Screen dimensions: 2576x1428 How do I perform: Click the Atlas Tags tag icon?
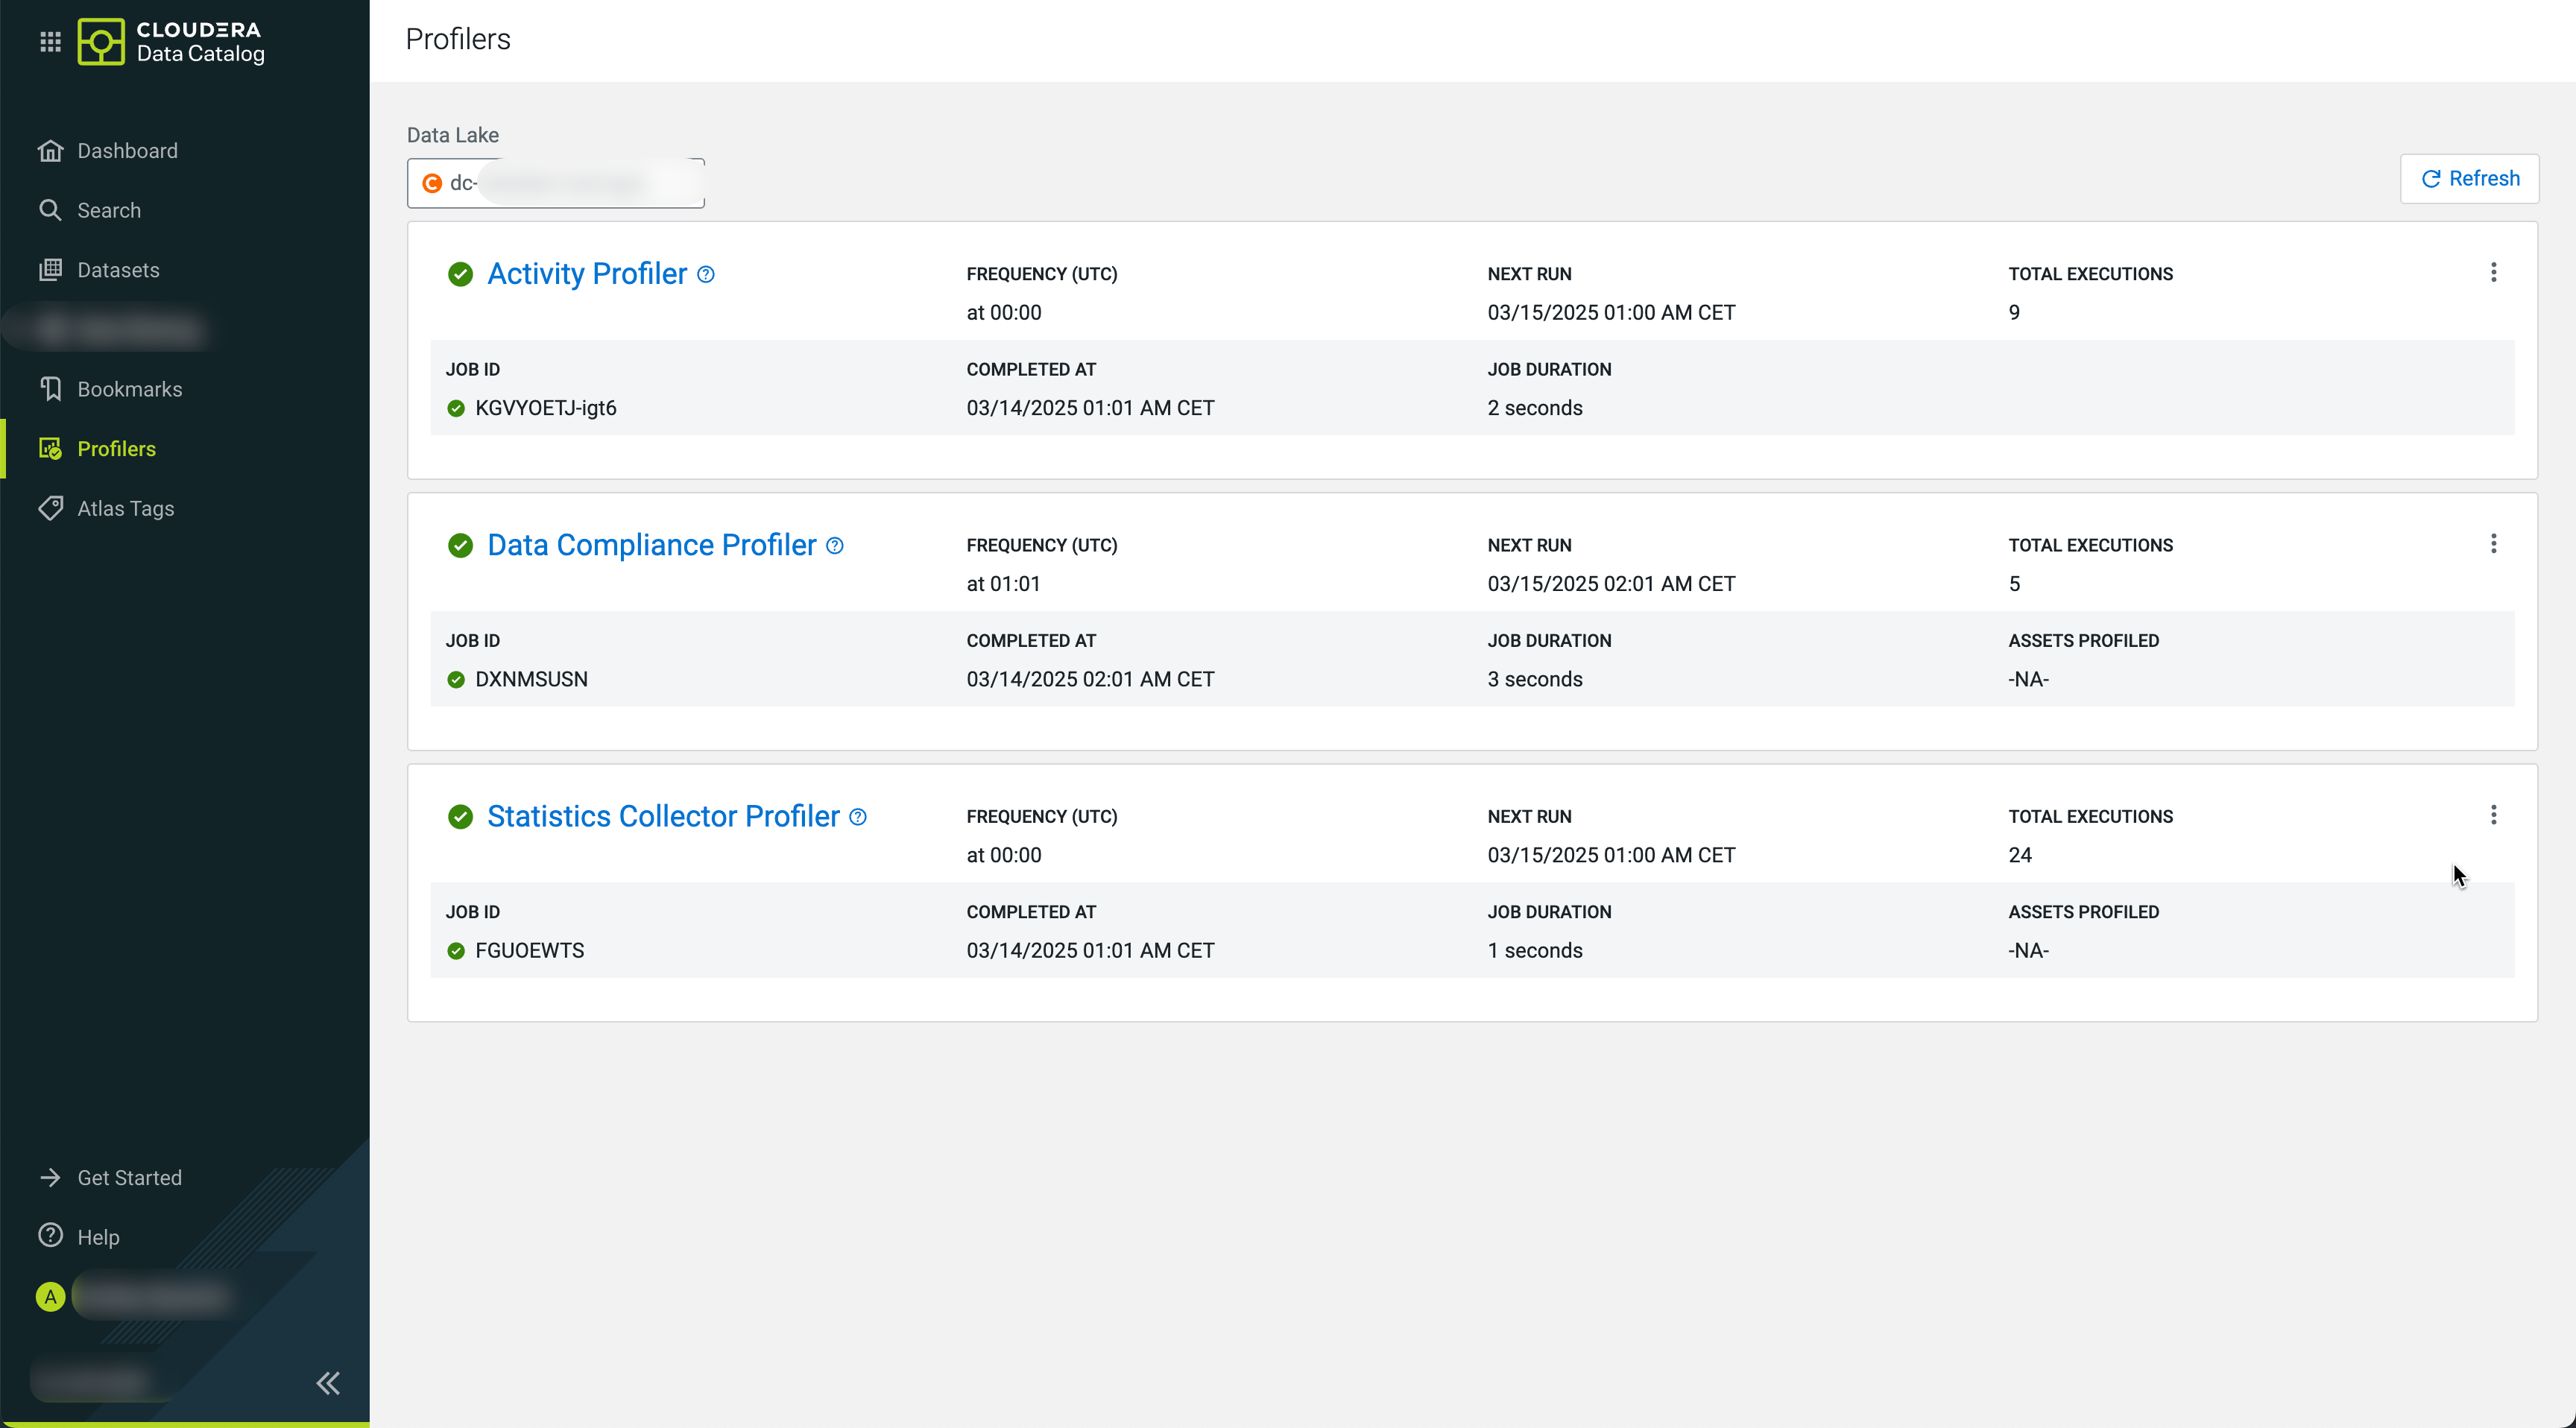tap(50, 508)
